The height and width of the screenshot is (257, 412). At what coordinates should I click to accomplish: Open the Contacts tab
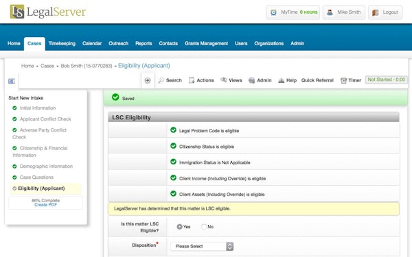168,44
